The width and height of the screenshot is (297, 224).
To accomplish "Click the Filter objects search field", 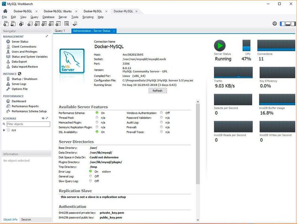I will 28,124.
